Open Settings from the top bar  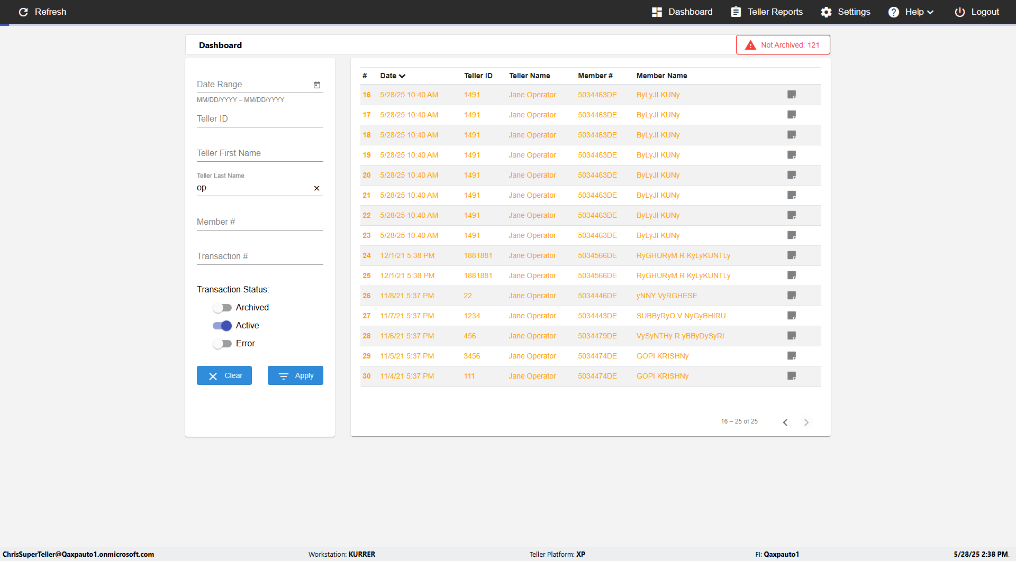point(846,12)
